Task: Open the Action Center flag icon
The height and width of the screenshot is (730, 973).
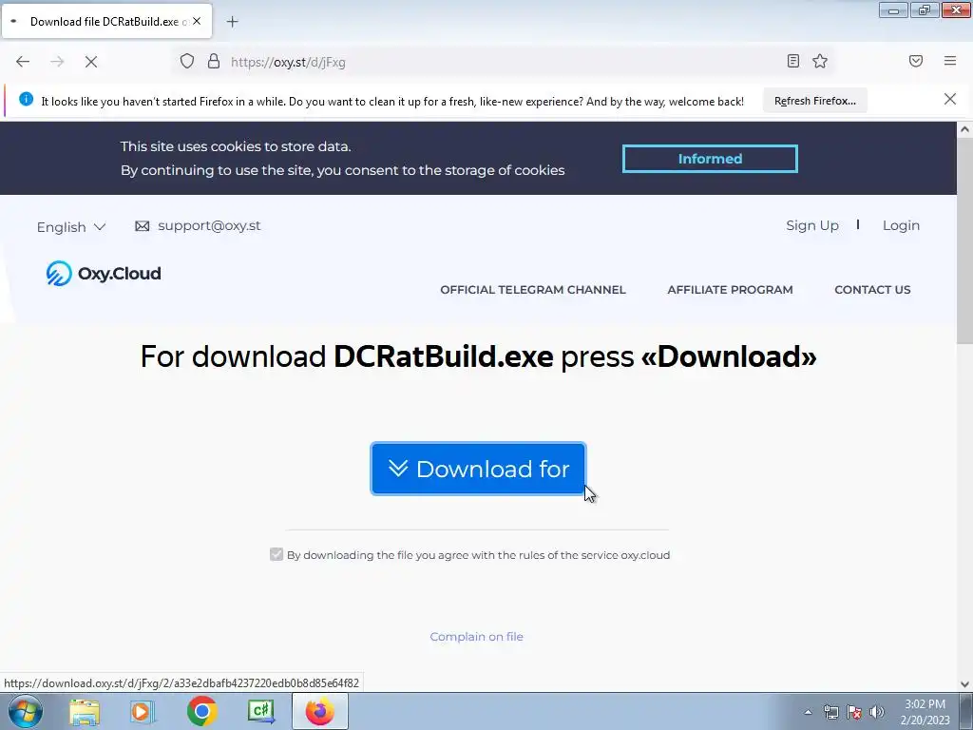Action: (854, 712)
